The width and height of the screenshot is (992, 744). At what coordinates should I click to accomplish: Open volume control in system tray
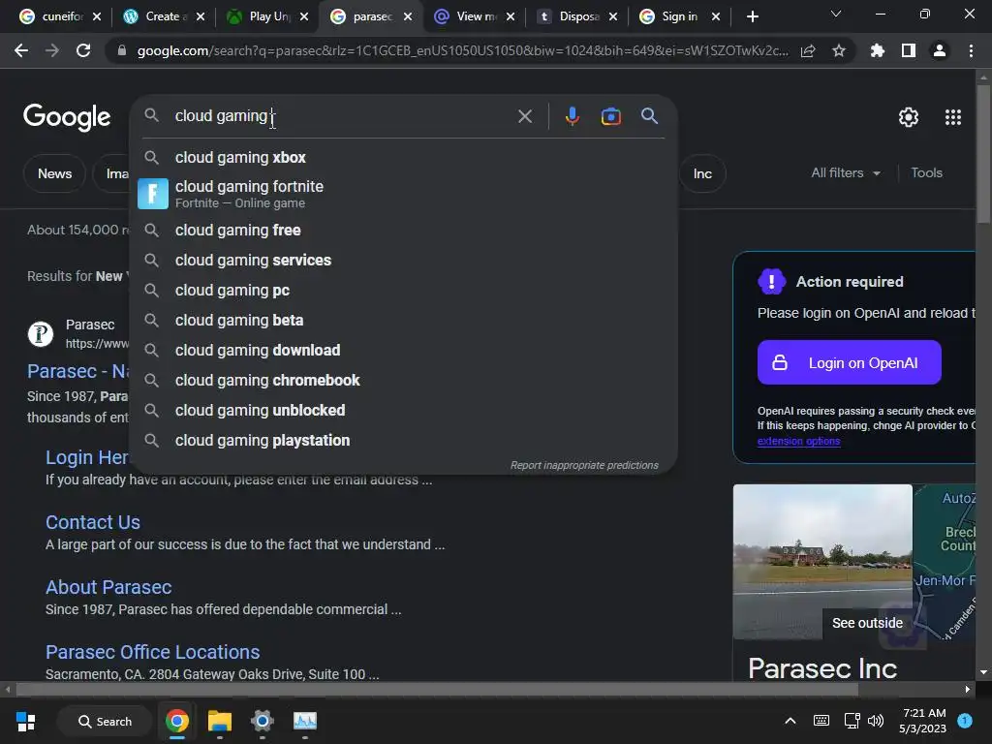pos(876,721)
